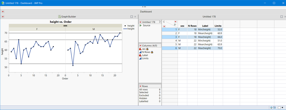Open the Rows panel red triangle menu
The height and width of the screenshot is (110, 286).
(141, 86)
